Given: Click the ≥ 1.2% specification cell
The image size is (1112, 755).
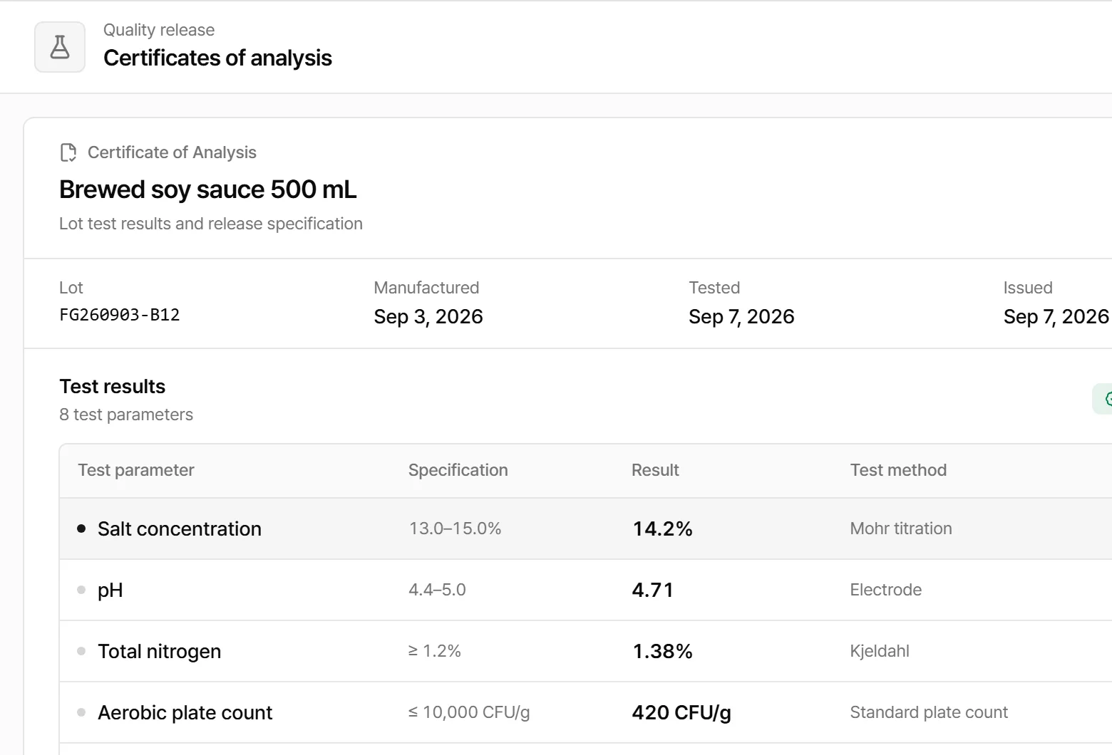Looking at the screenshot, I should (x=435, y=651).
